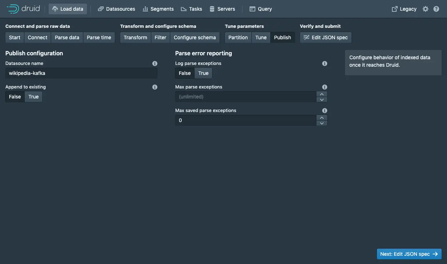Image resolution: width=447 pixels, height=264 pixels.
Task: Show info for Max saved parse exceptions
Action: [x=325, y=111]
